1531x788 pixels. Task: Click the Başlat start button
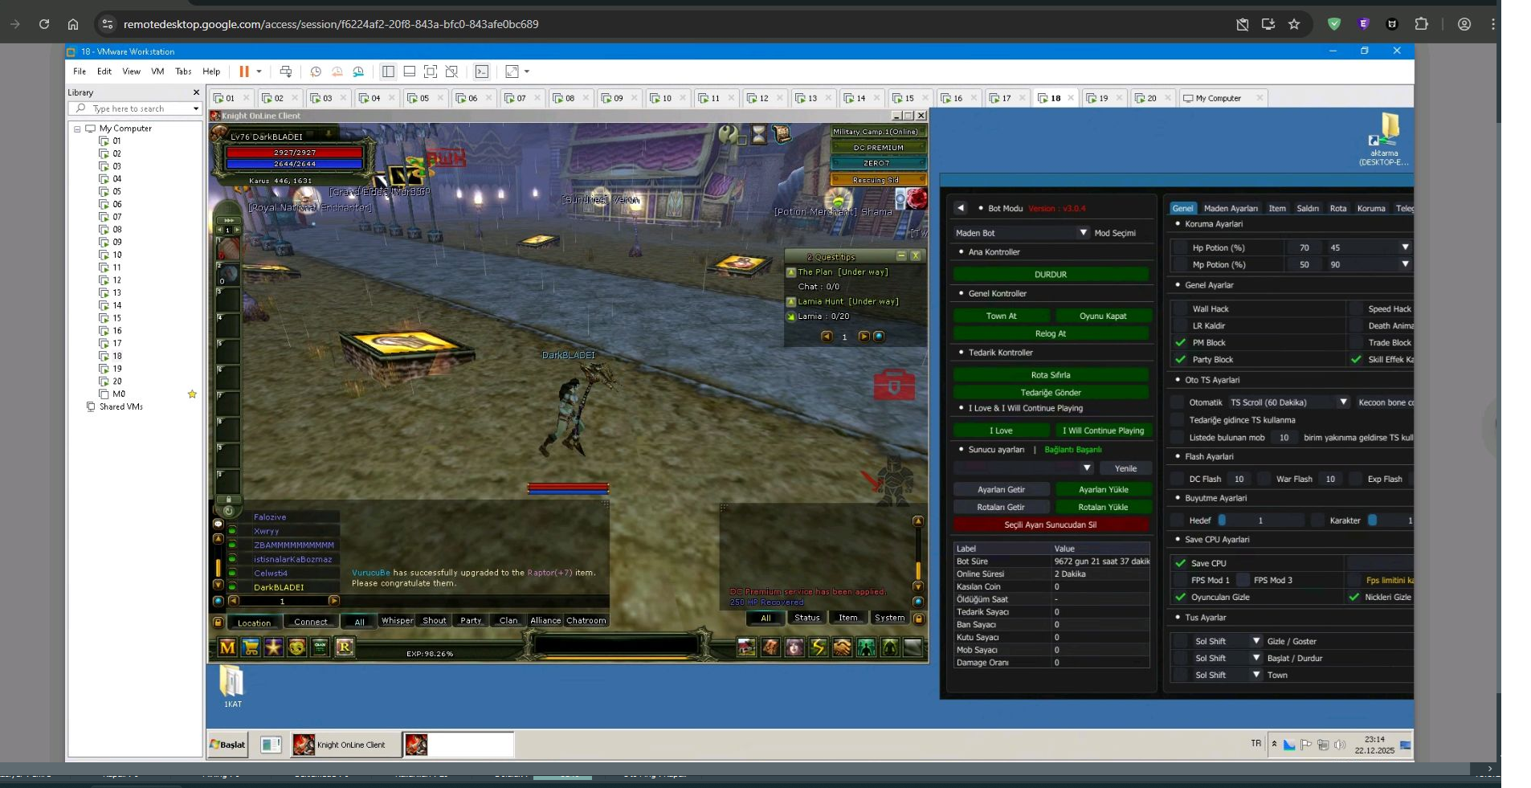tap(228, 745)
